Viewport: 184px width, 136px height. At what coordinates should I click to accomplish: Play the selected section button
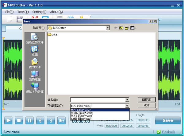pyautogui.click(x=61, y=121)
